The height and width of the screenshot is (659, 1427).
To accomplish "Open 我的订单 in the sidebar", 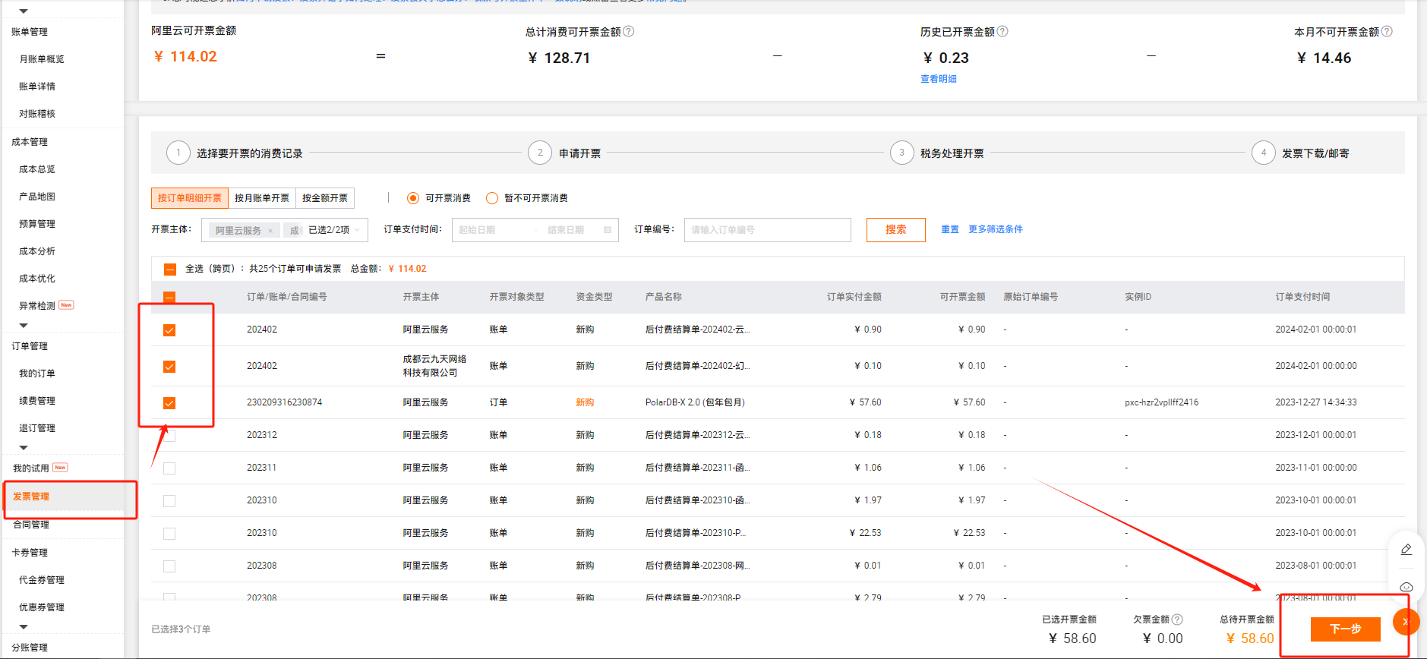I will (37, 374).
